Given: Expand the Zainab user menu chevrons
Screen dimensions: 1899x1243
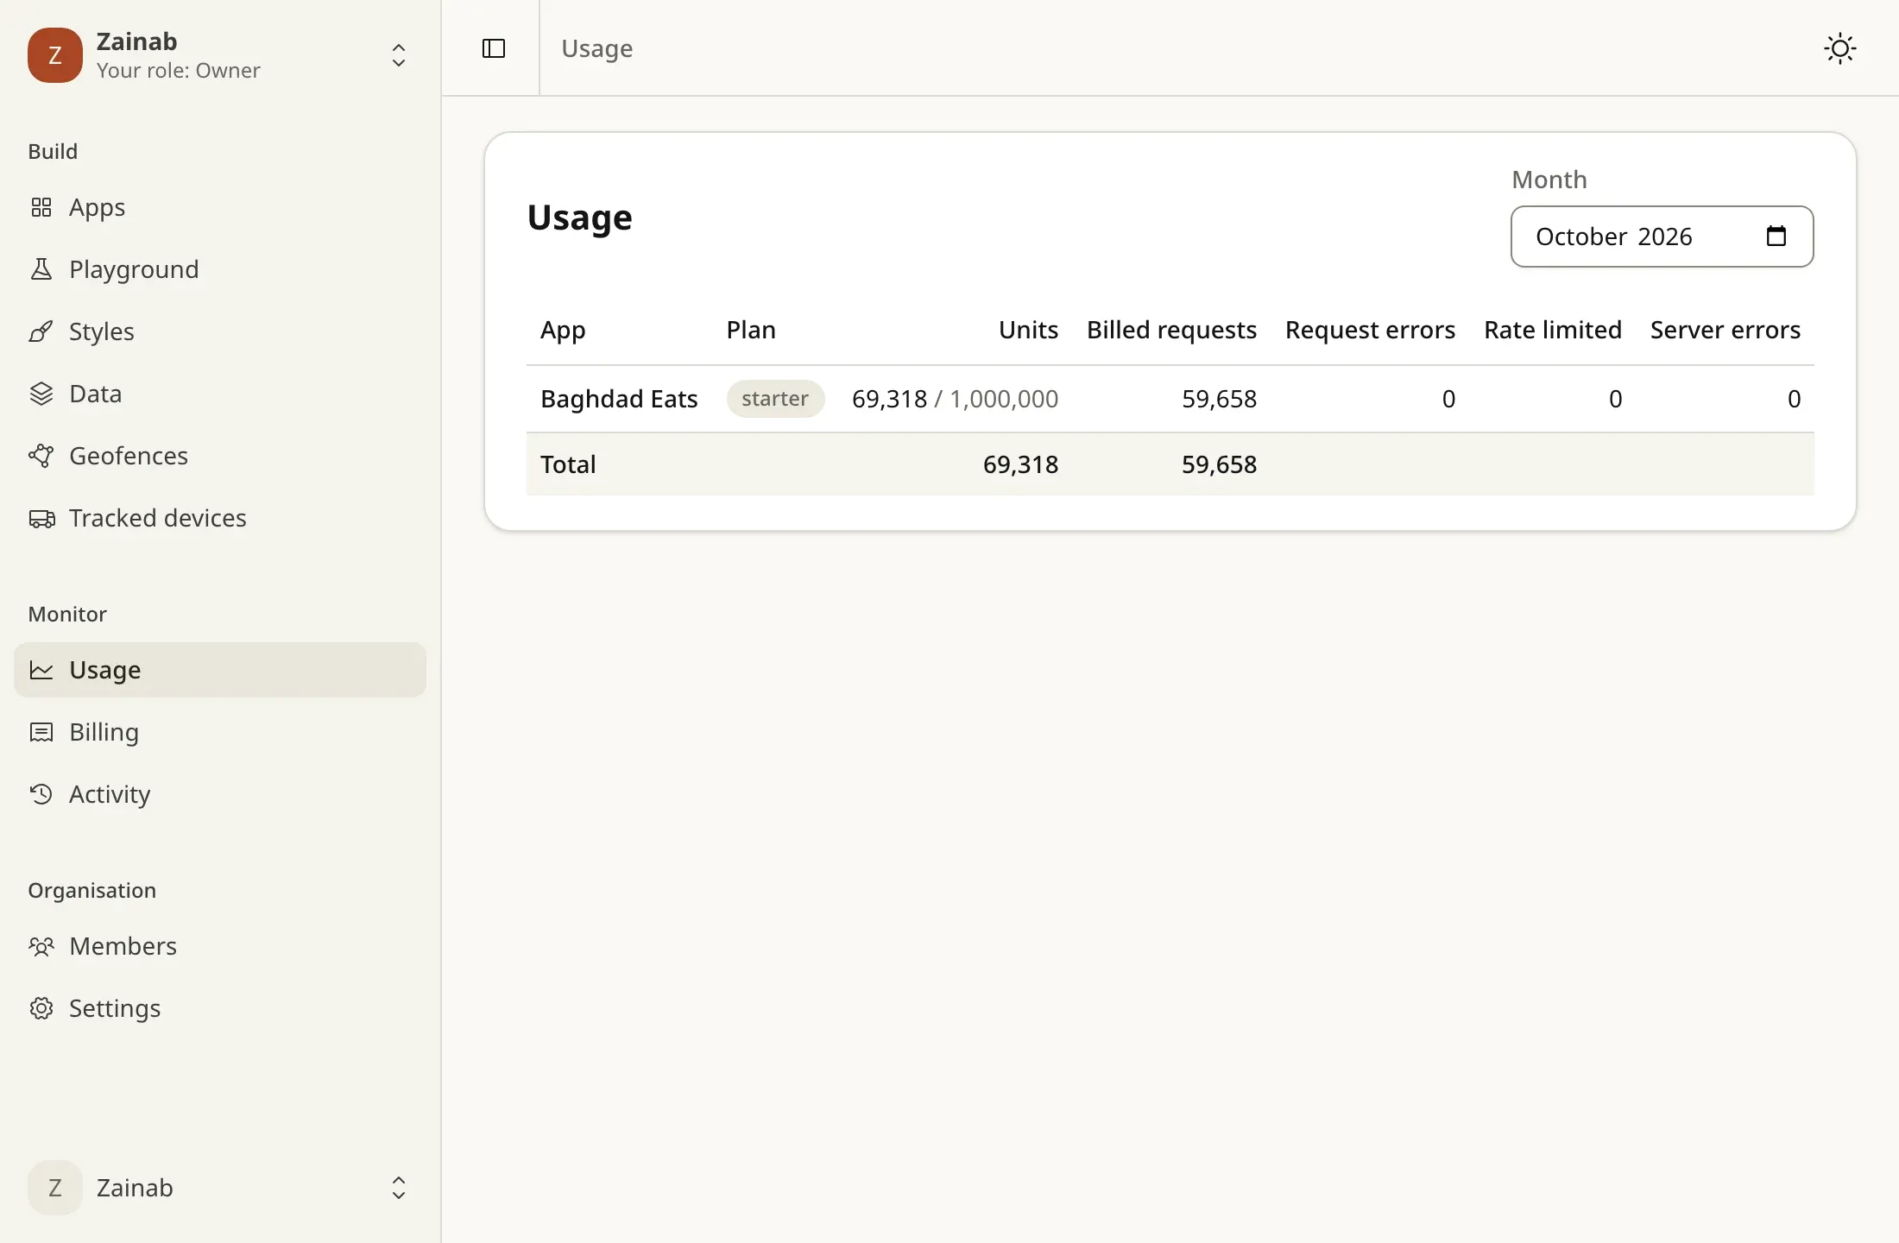Looking at the screenshot, I should (x=399, y=1188).
